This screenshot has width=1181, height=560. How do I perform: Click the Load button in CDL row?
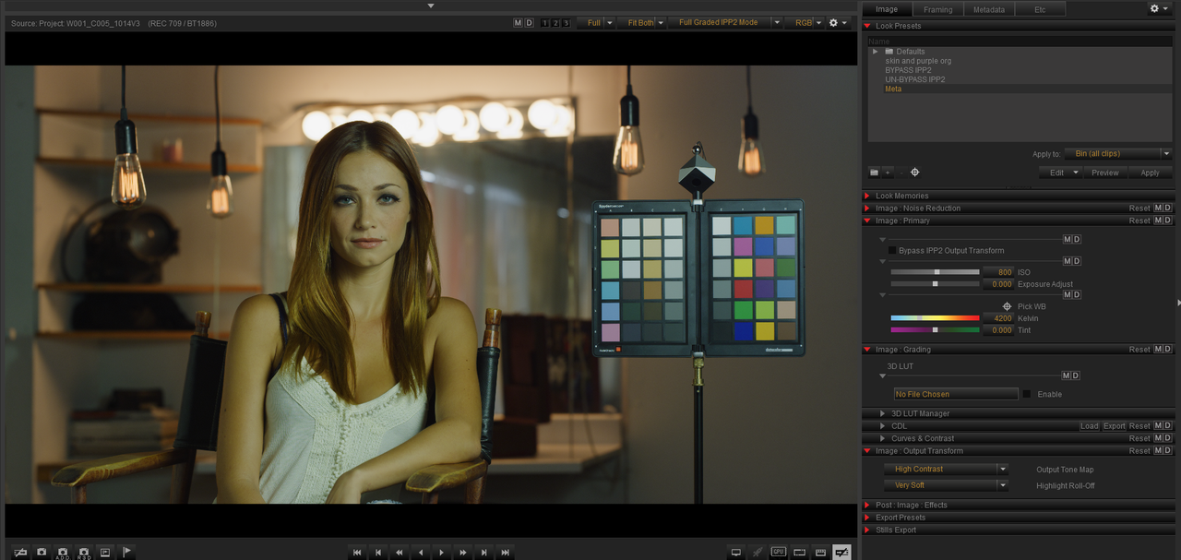[x=1090, y=426]
